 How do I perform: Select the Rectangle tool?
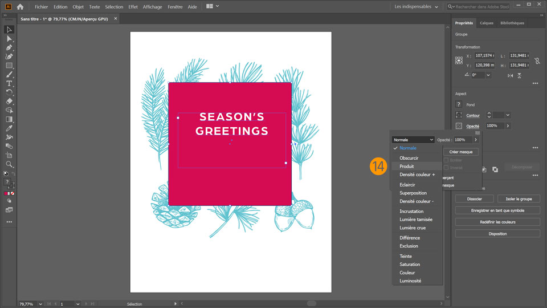point(9,66)
